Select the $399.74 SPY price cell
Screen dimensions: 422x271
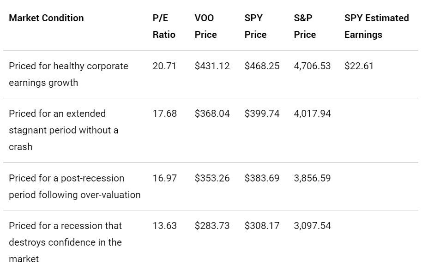click(x=262, y=114)
